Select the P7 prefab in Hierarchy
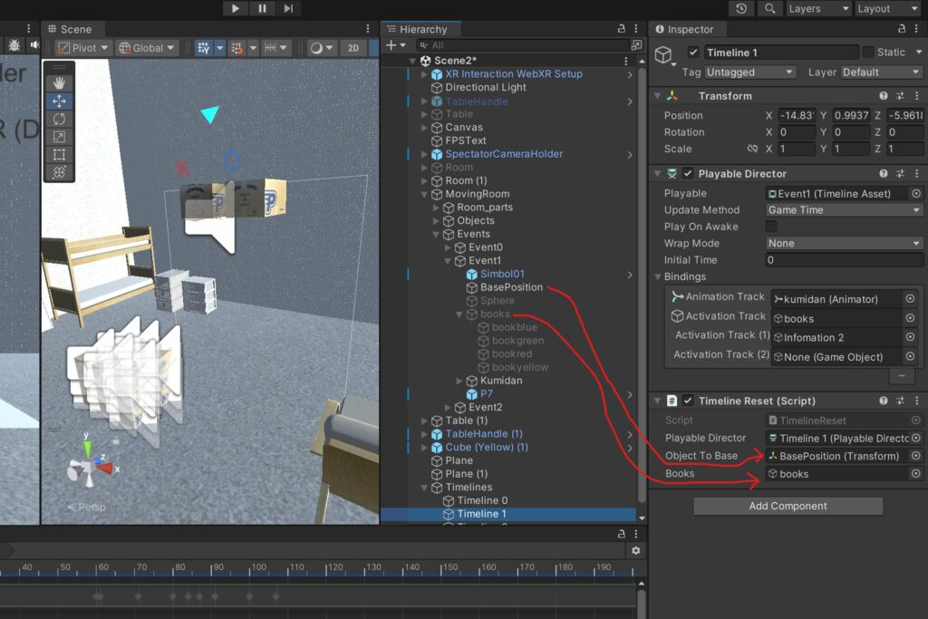Viewport: 928px width, 619px height. 486,394
